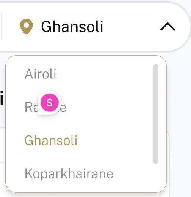Click the gray scrollbar thumb in the list
Viewport: 191px width, 197px height.
point(155,114)
